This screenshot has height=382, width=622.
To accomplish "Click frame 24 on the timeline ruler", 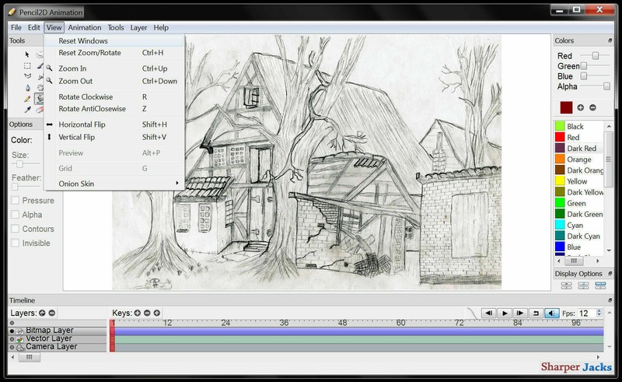I will (x=225, y=323).
